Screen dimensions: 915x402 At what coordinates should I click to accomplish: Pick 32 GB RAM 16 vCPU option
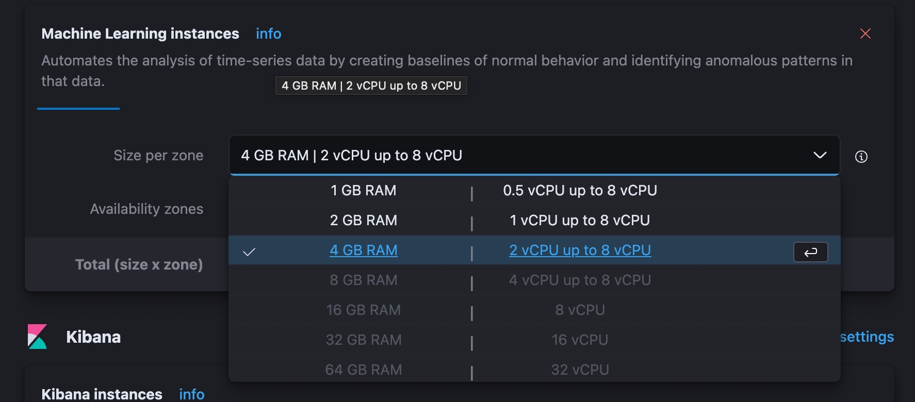[x=534, y=340]
